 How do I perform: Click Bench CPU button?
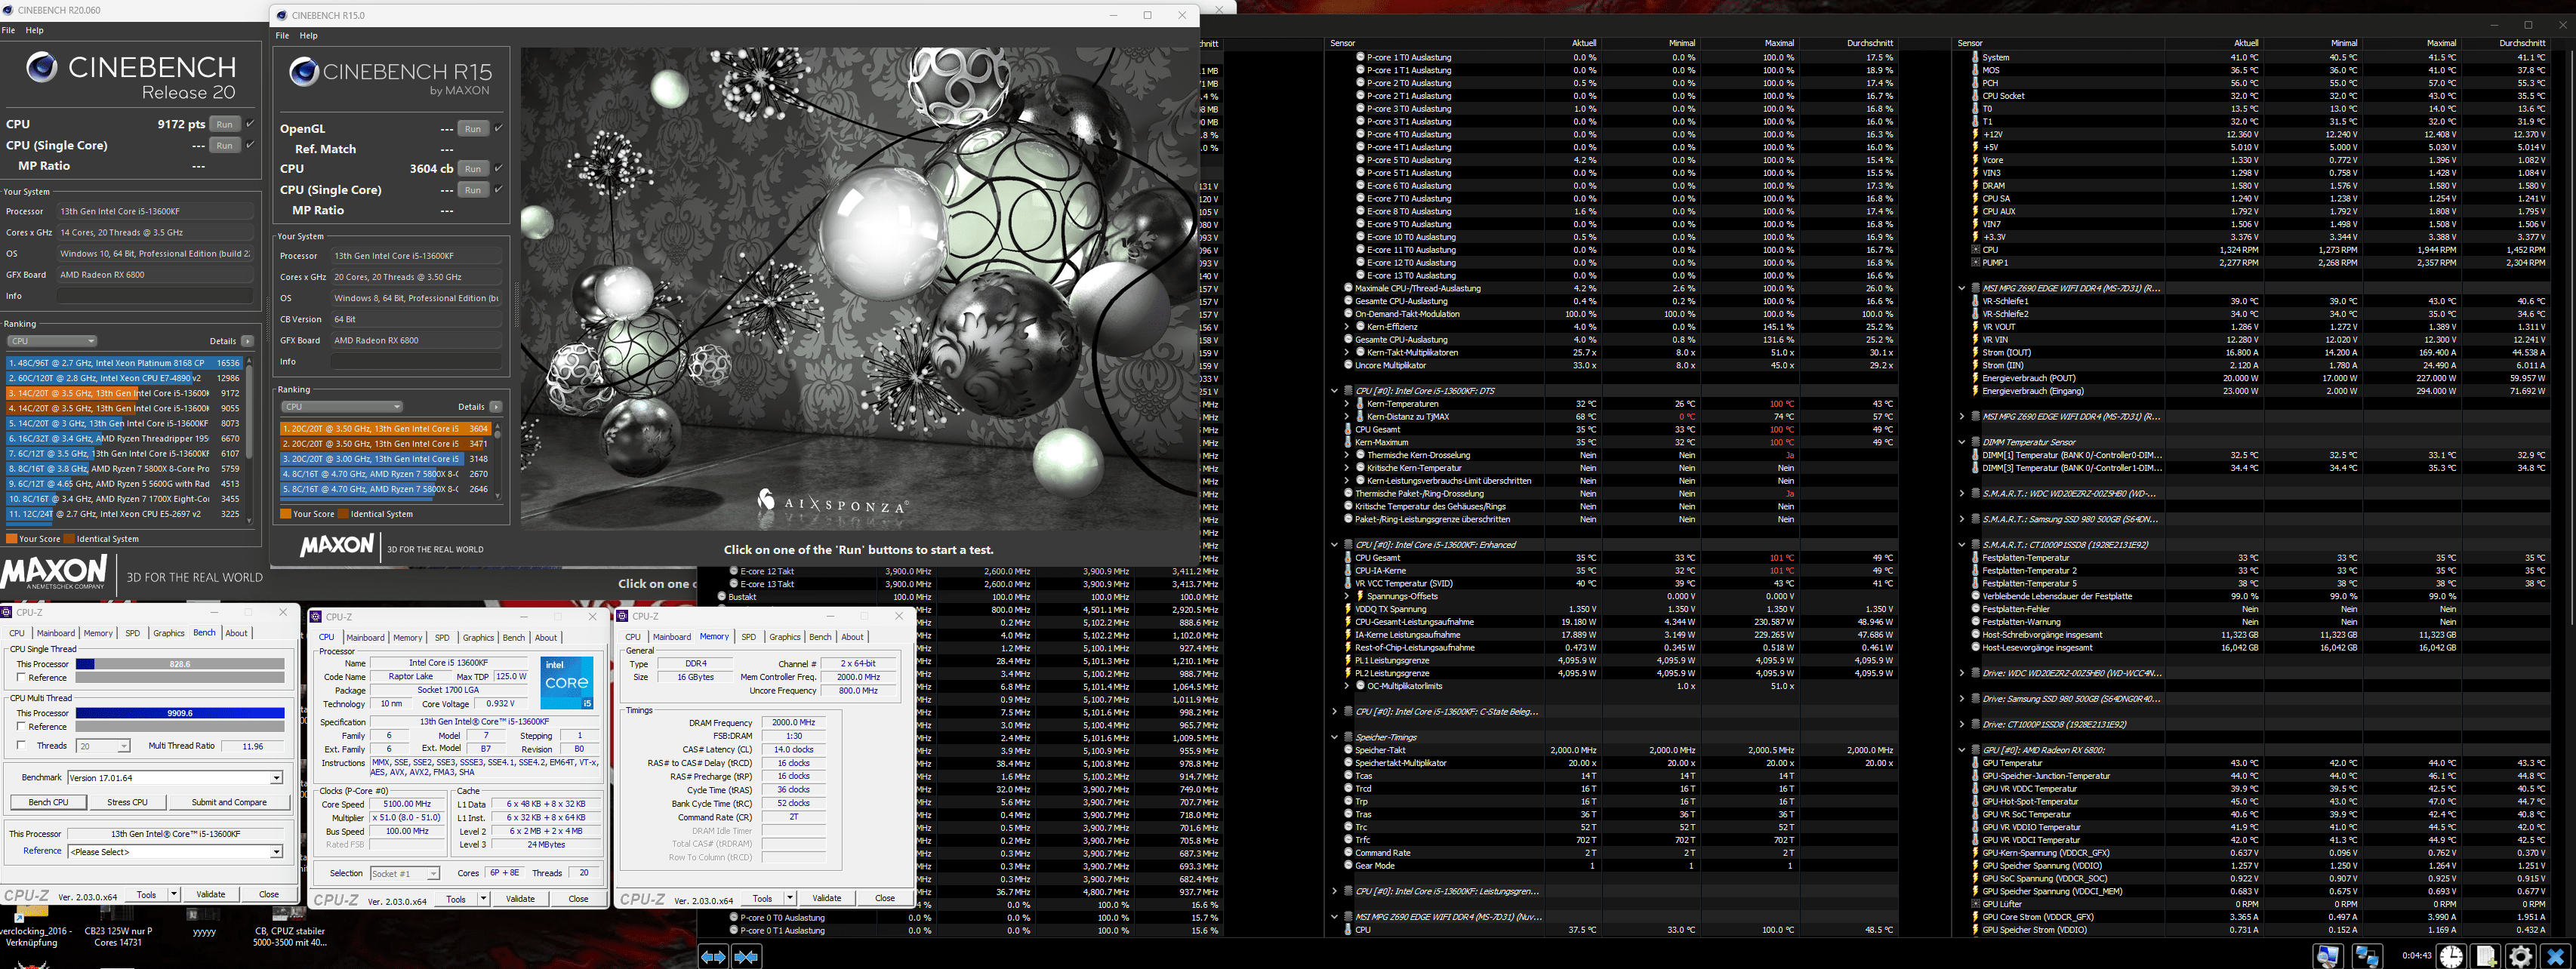(x=48, y=802)
